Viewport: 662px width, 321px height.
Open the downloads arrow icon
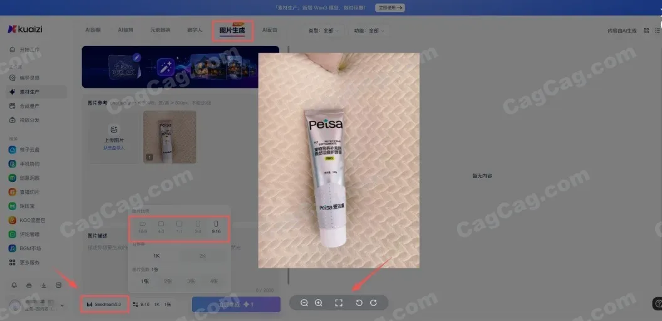pyautogui.click(x=43, y=285)
